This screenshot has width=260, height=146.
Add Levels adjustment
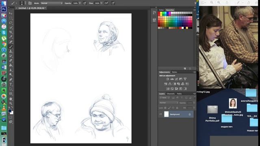pos(172,79)
